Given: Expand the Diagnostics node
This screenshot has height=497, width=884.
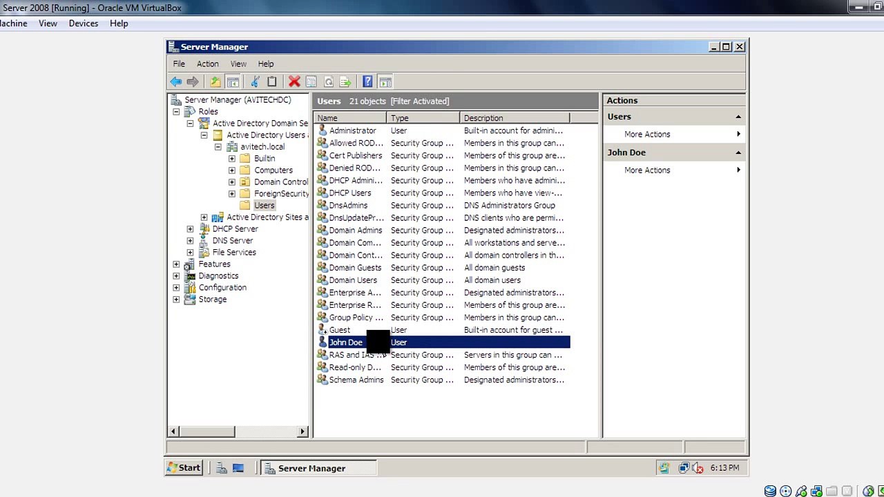Looking at the screenshot, I should pos(176,276).
